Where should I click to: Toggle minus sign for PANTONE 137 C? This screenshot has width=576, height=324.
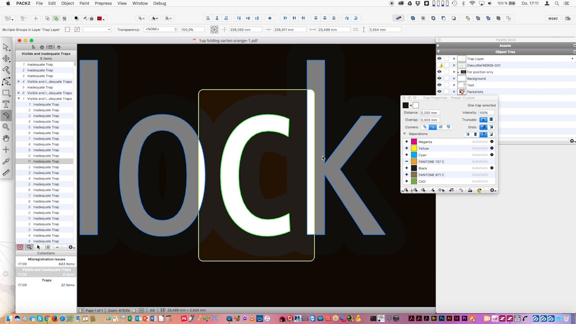click(x=406, y=162)
